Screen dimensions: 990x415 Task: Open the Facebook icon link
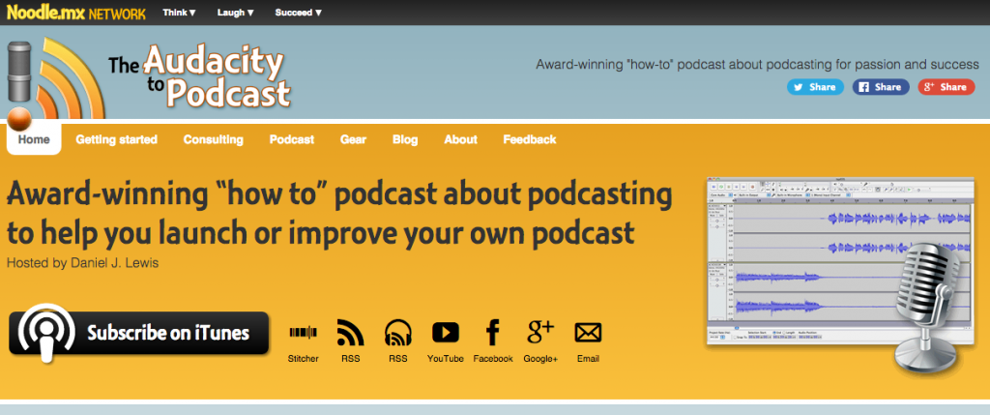492,332
